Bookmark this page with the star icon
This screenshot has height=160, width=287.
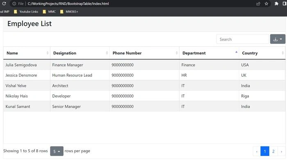click(266, 4)
